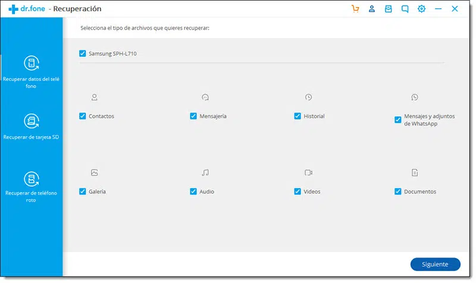476x283 pixels.
Task: Open settings gear icon
Action: [421, 9]
